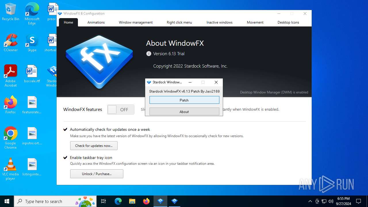Click the taskbar search box

pyautogui.click(x=56, y=201)
